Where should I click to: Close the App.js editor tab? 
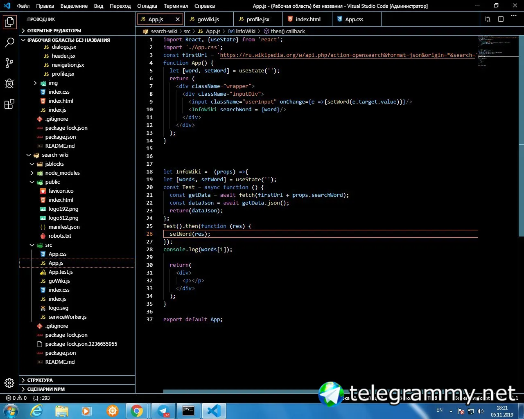(x=178, y=19)
